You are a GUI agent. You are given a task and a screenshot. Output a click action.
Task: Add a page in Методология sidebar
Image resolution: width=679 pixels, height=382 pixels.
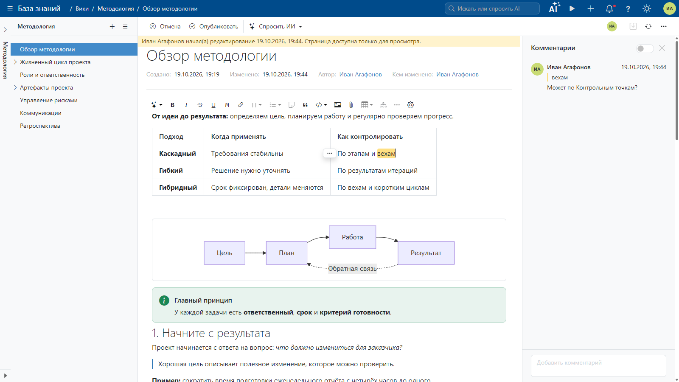(112, 26)
